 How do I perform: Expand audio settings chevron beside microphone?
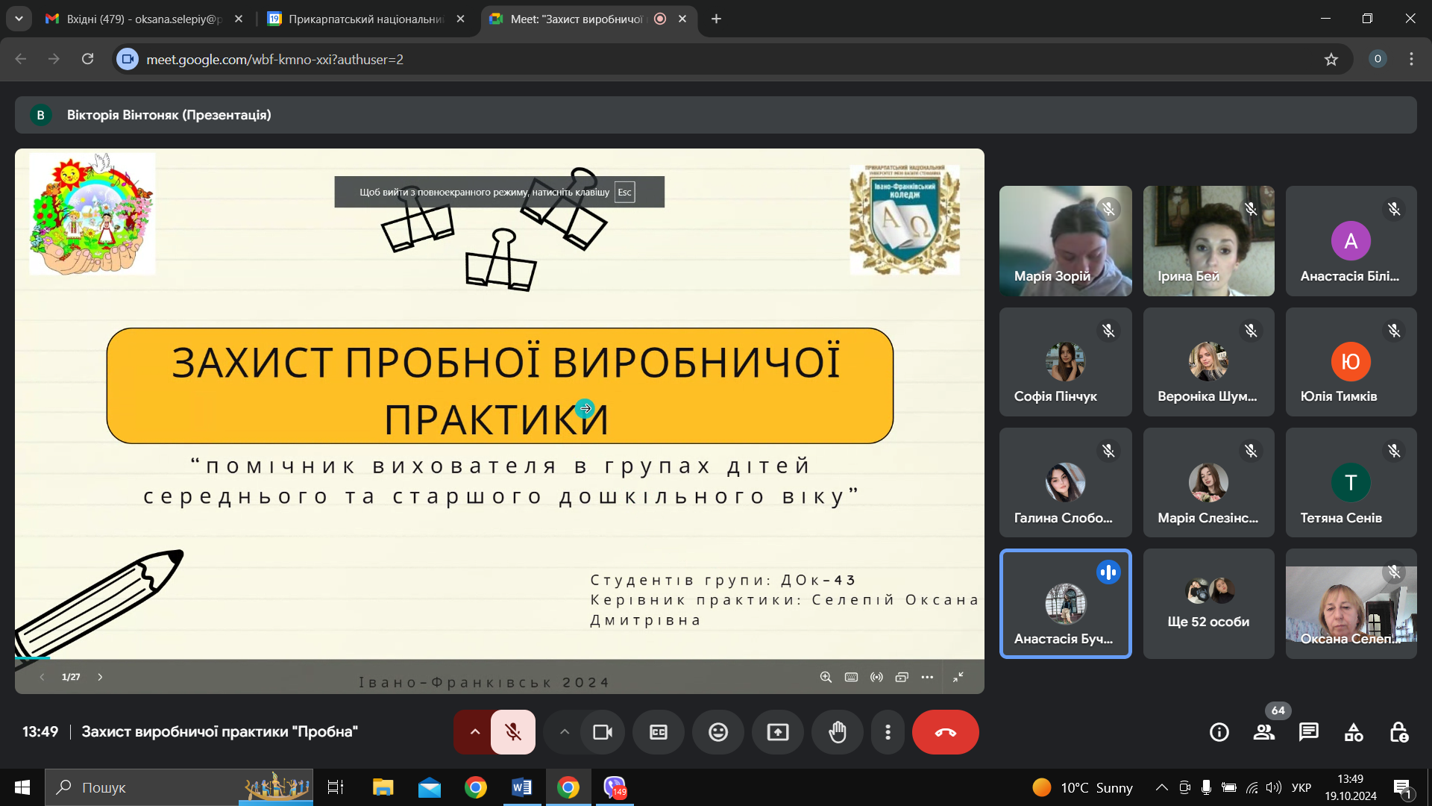click(474, 732)
